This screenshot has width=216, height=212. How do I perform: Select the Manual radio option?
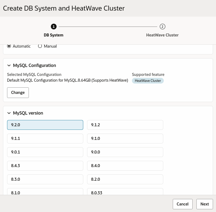[x=40, y=46]
